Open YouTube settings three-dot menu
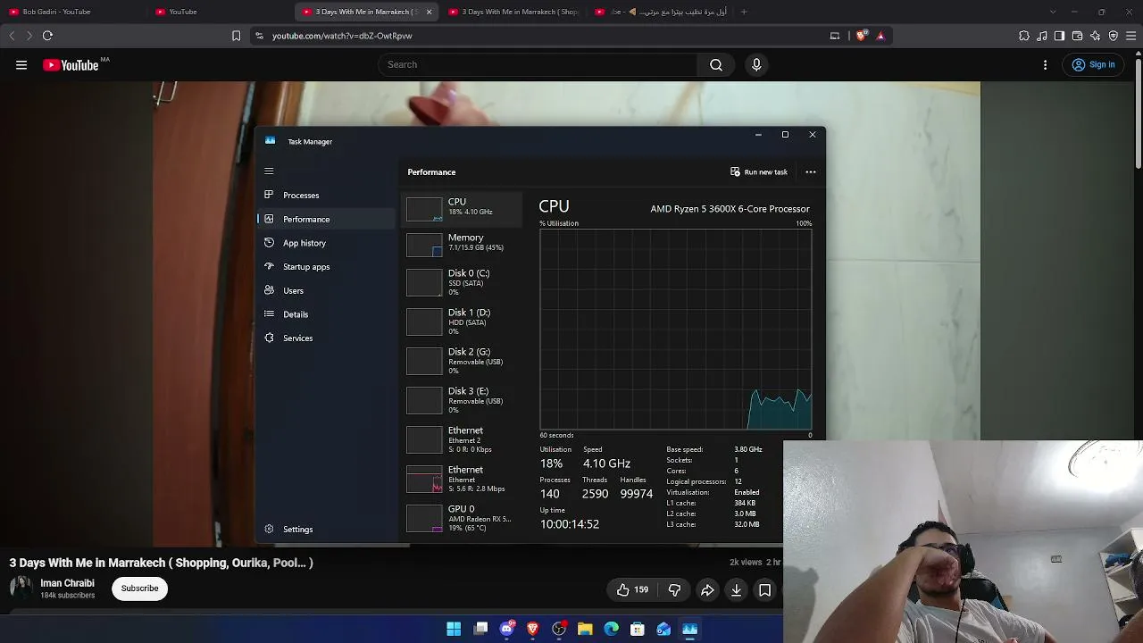 1046,64
